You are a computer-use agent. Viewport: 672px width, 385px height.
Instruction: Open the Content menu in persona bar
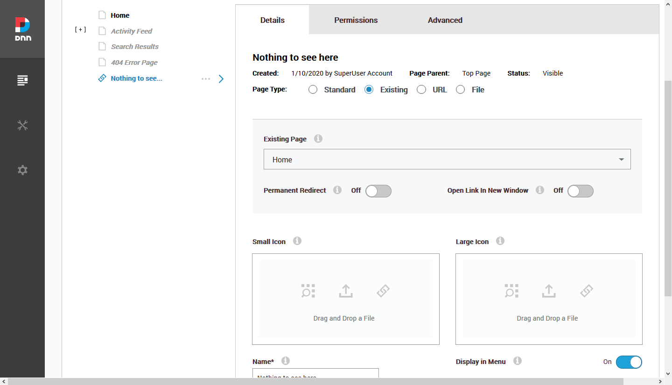[x=22, y=80]
